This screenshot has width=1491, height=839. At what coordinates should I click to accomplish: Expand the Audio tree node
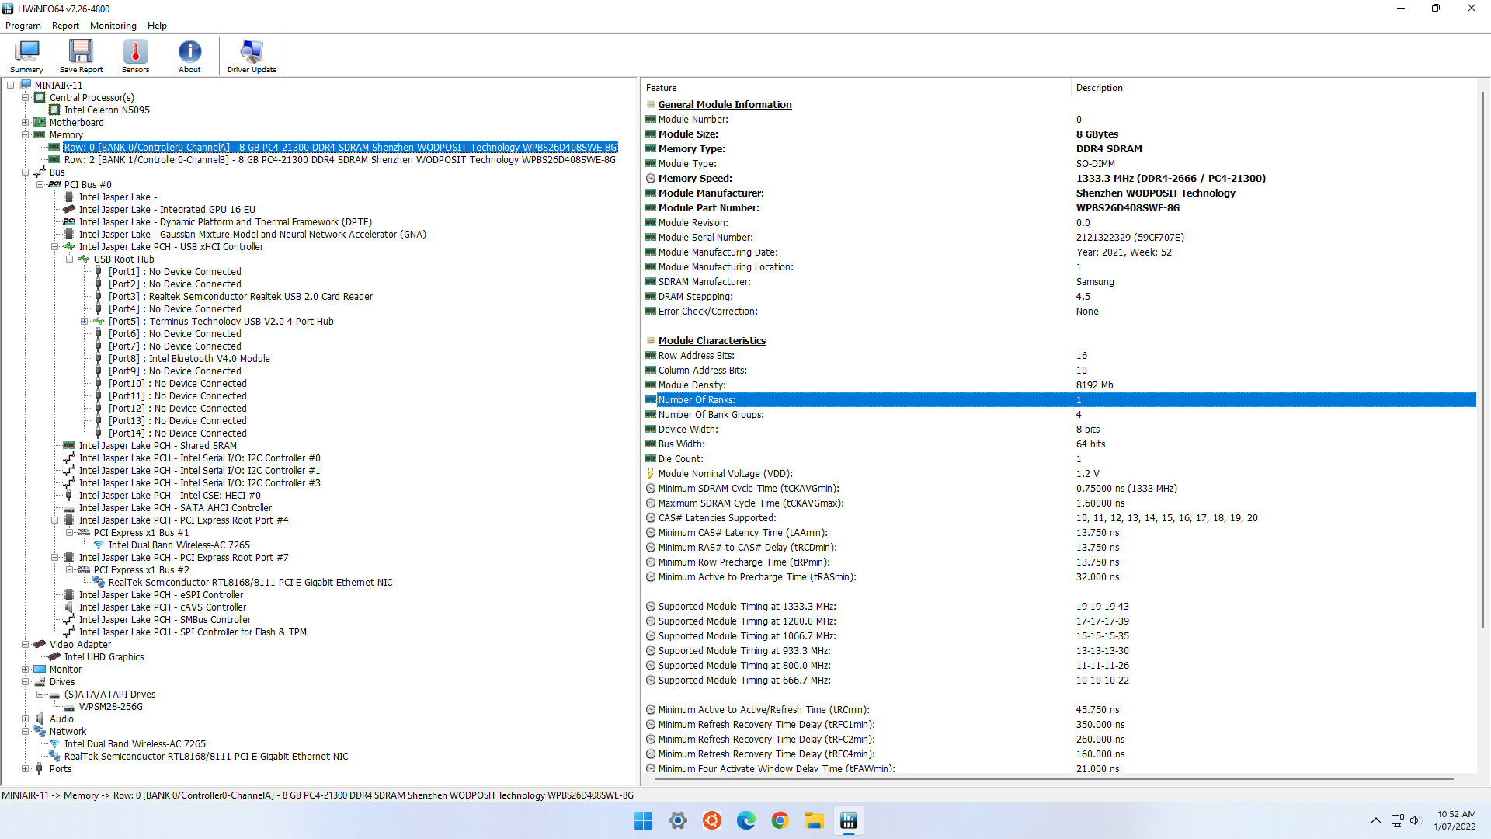click(x=26, y=719)
